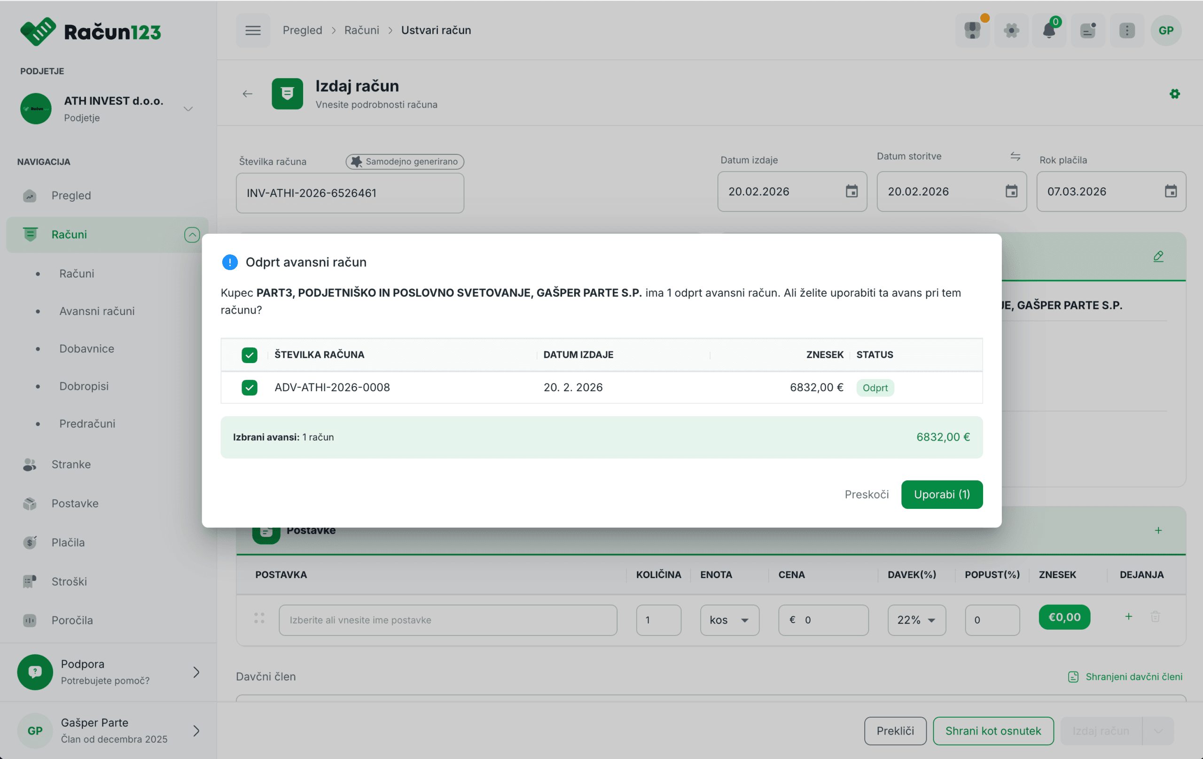Open calendar icon for Rok plačila
Image resolution: width=1203 pixels, height=759 pixels.
pos(1171,191)
